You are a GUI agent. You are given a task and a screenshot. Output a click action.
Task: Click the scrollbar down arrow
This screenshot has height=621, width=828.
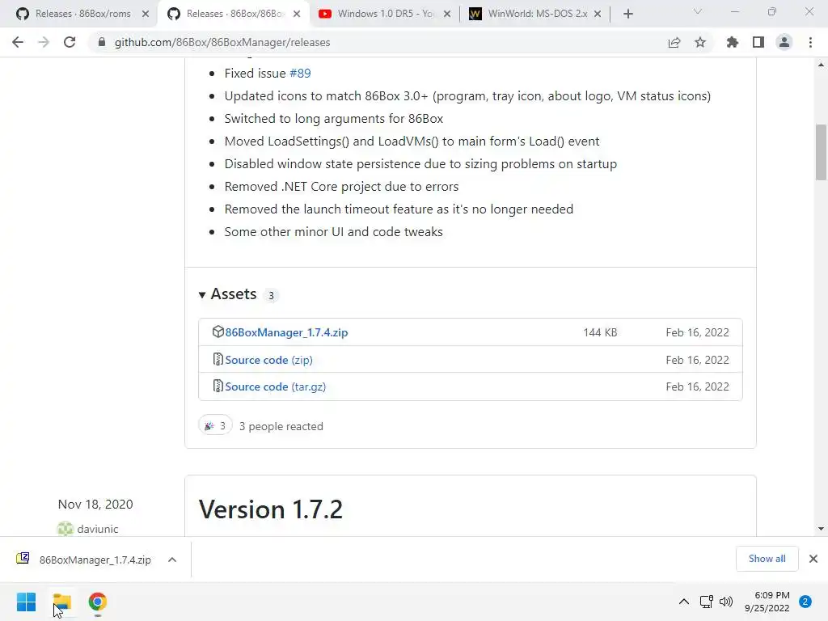click(821, 529)
